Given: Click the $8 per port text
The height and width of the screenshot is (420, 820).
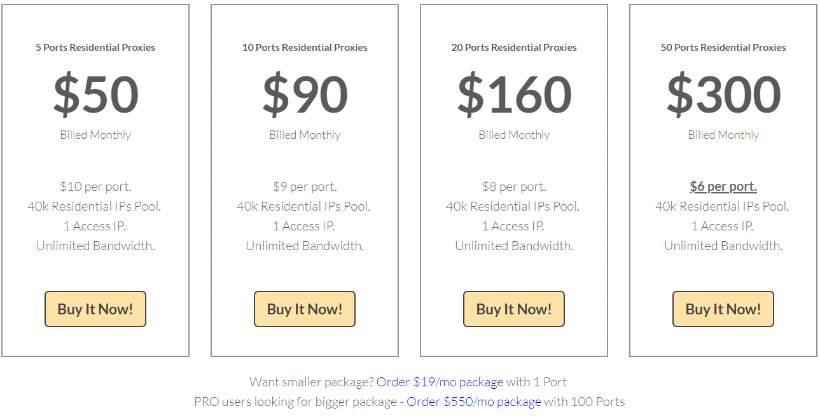Looking at the screenshot, I should (514, 186).
